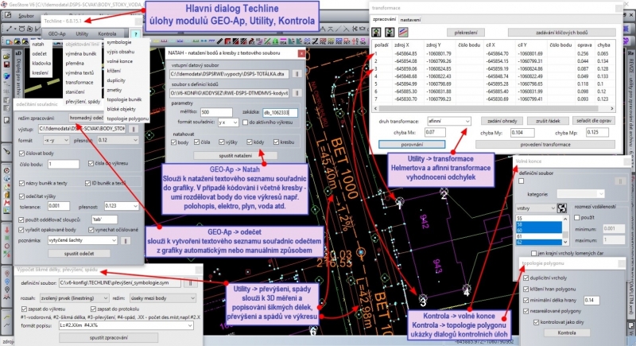Switch to nastavení tab in transformace

click(x=410, y=19)
